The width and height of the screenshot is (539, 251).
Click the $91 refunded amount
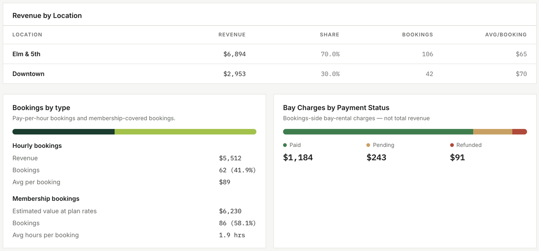[x=458, y=158]
